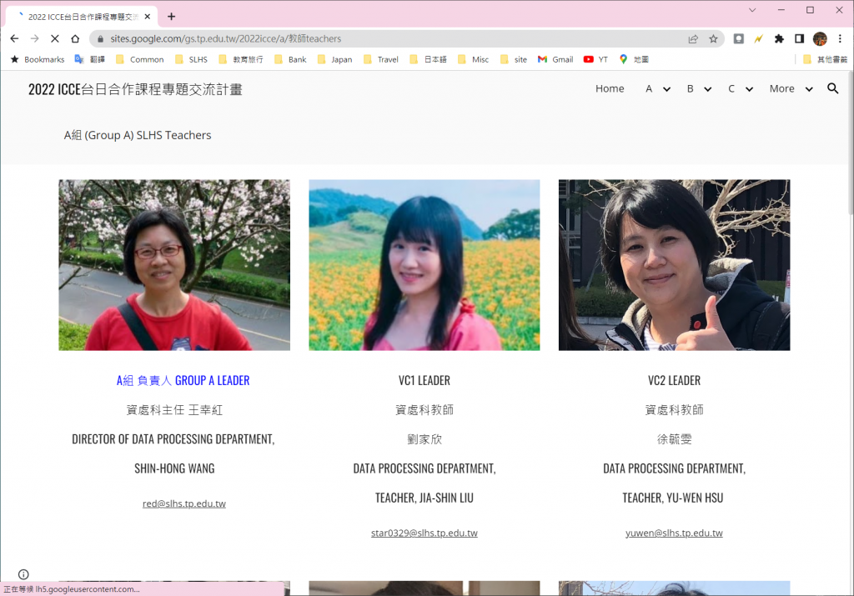
Task: Open the other bookmarks folder at far right
Action: click(825, 59)
